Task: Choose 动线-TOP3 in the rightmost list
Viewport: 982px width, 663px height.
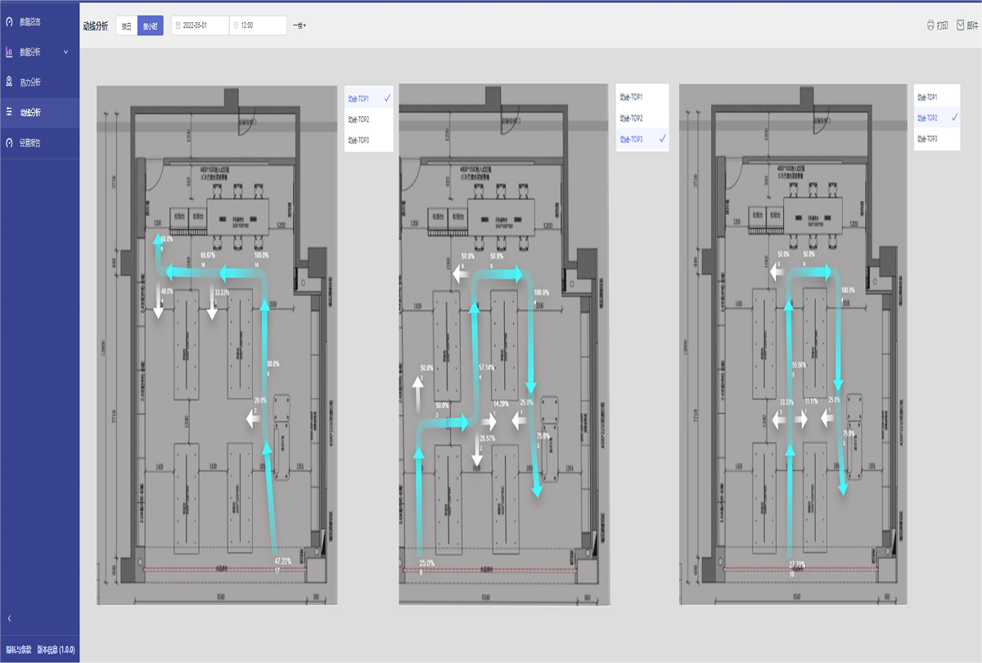Action: click(928, 139)
